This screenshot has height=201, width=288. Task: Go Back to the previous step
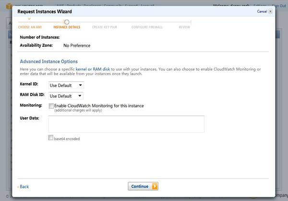(x=24, y=187)
